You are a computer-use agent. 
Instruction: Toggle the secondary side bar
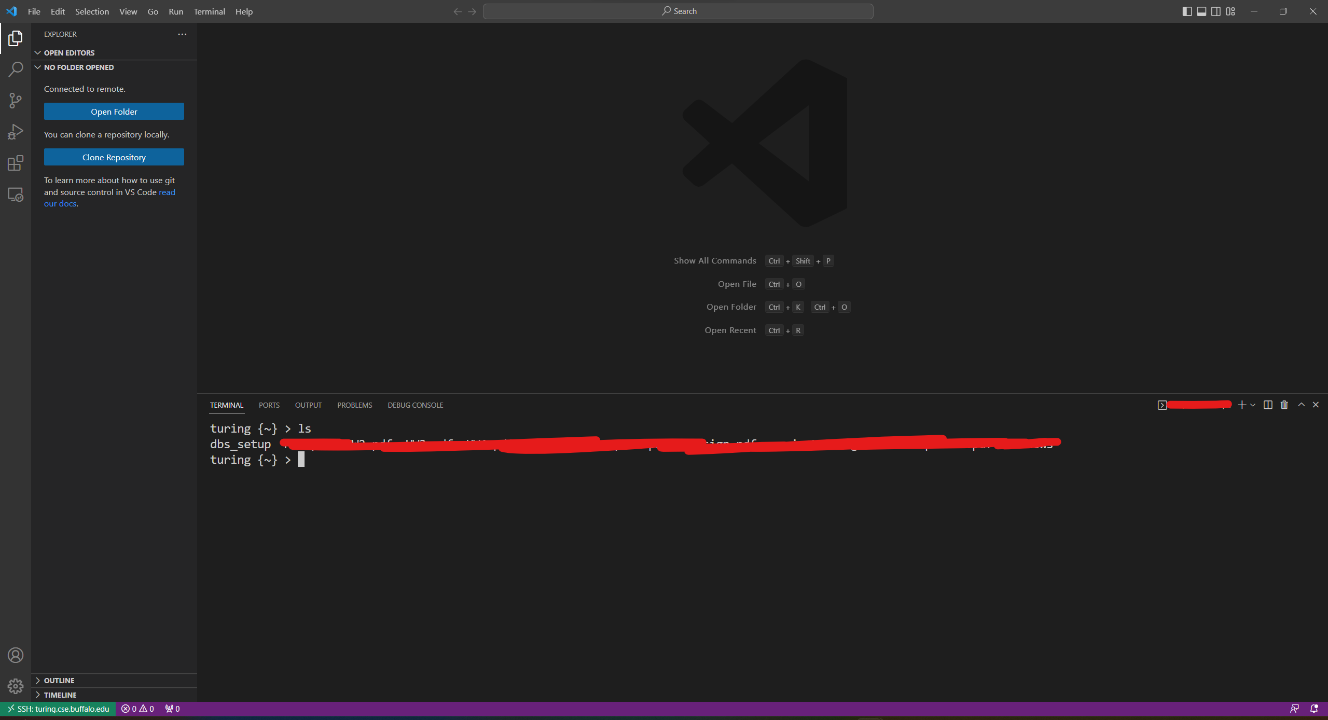[1216, 11]
